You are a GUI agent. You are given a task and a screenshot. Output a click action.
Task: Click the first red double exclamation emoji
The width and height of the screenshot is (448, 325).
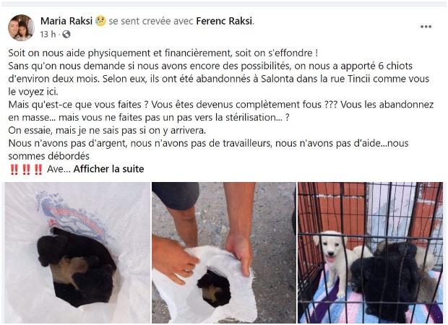click(x=14, y=169)
